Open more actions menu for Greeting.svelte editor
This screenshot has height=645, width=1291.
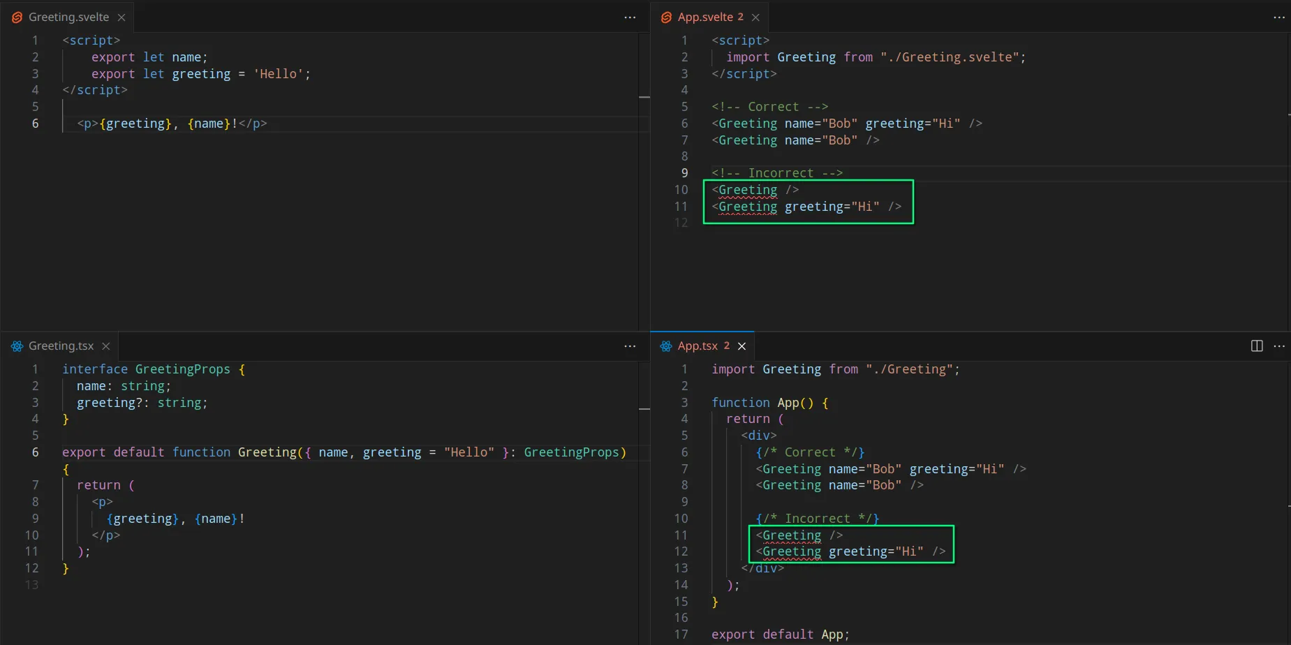[630, 17]
